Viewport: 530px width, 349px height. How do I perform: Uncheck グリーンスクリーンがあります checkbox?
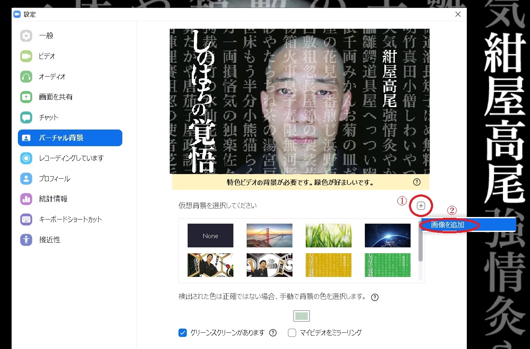pos(182,333)
